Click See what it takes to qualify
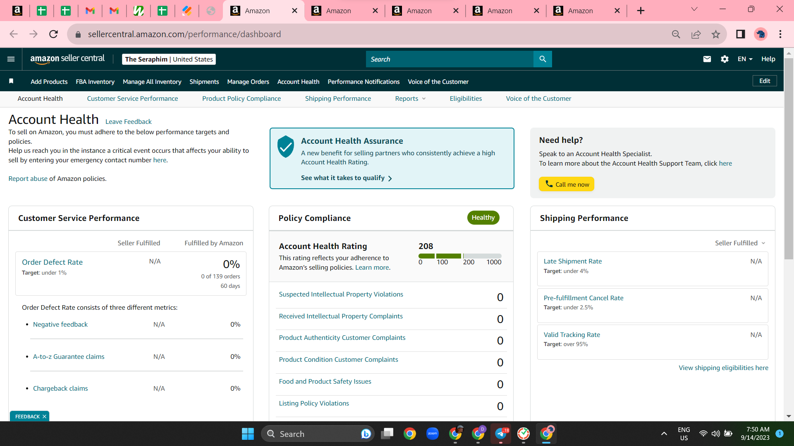The height and width of the screenshot is (446, 794). tap(347, 178)
